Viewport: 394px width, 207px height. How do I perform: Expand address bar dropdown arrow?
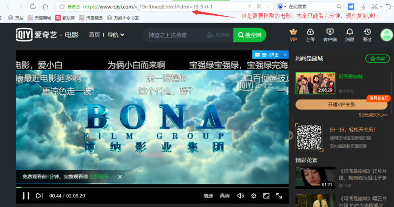[x=267, y=6]
